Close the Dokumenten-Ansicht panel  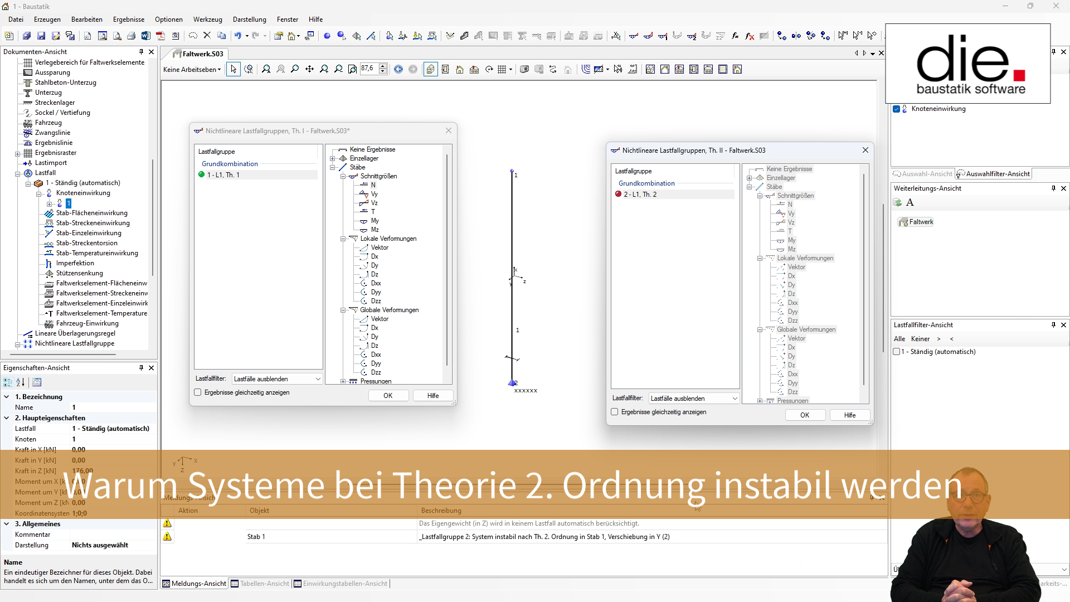pos(151,52)
